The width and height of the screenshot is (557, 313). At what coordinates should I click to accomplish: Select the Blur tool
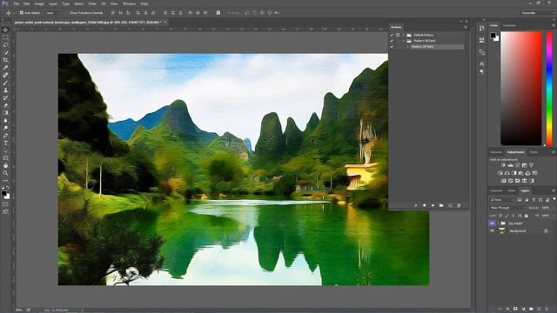5,120
